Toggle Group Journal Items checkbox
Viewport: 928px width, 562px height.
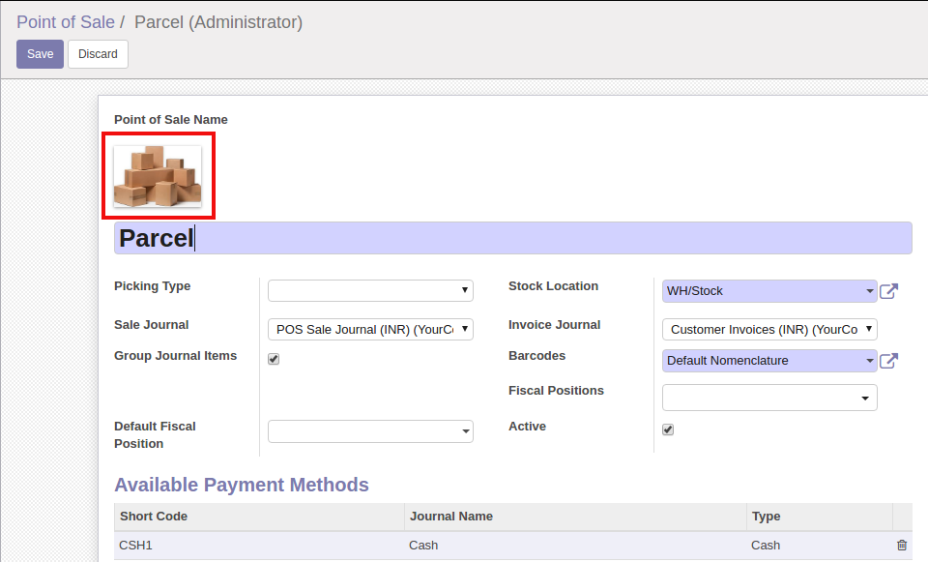coord(274,359)
